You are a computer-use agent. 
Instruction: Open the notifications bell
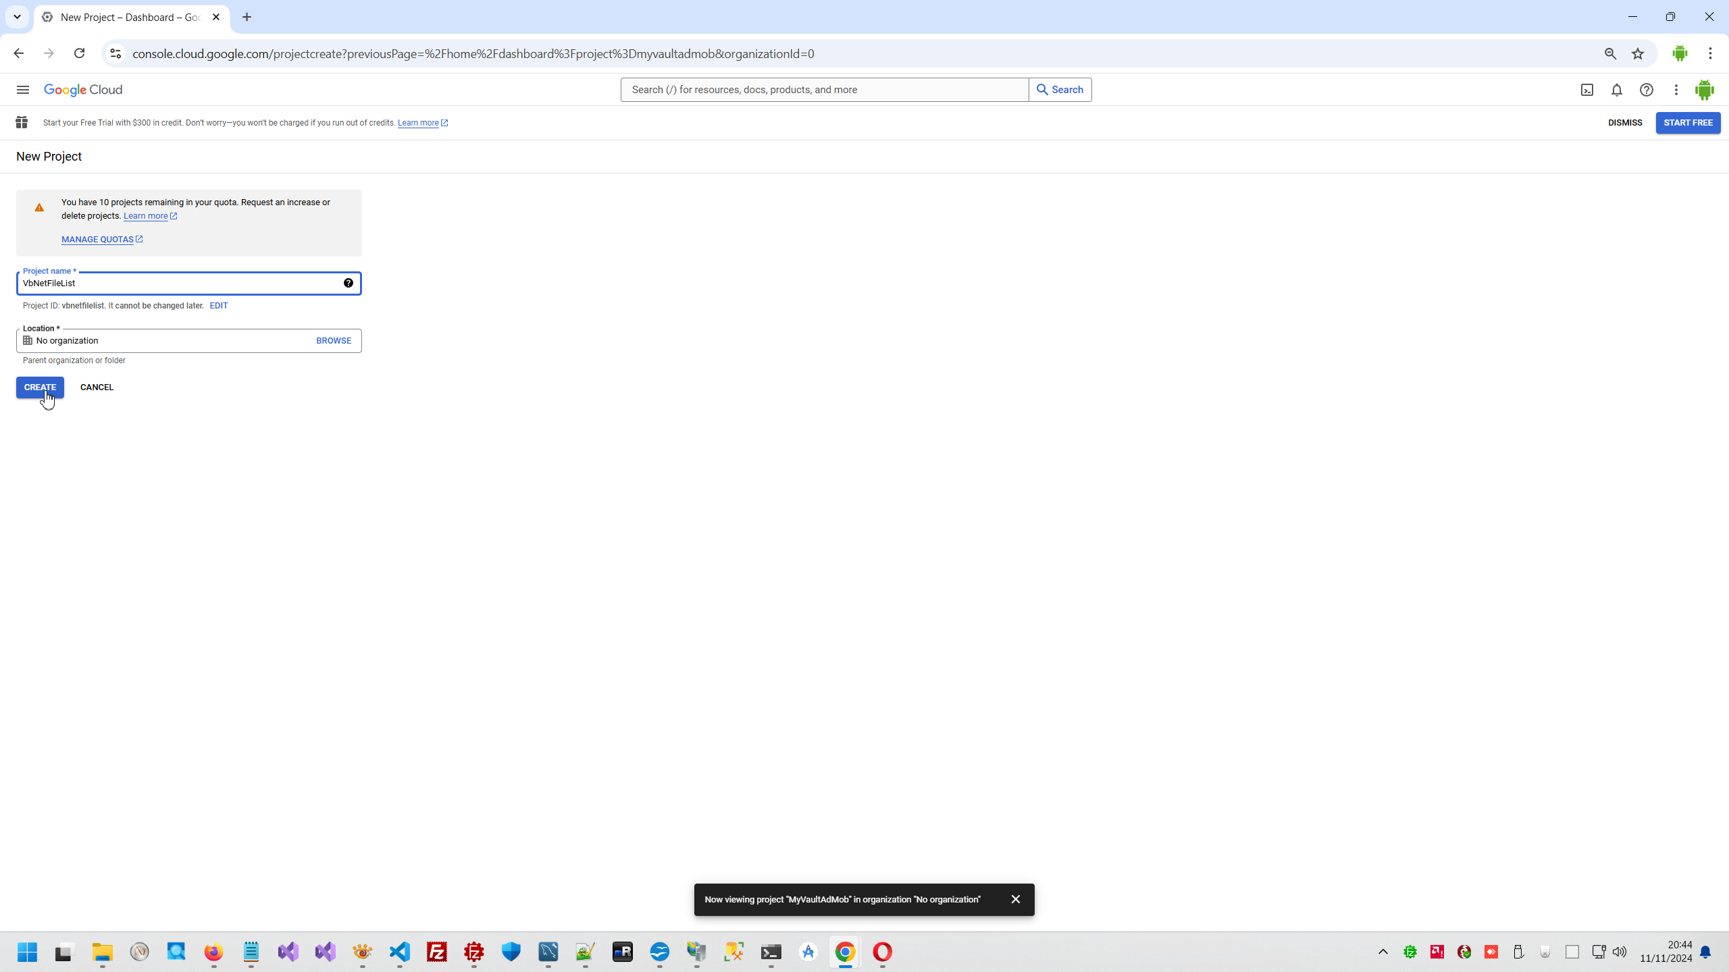point(1617,90)
